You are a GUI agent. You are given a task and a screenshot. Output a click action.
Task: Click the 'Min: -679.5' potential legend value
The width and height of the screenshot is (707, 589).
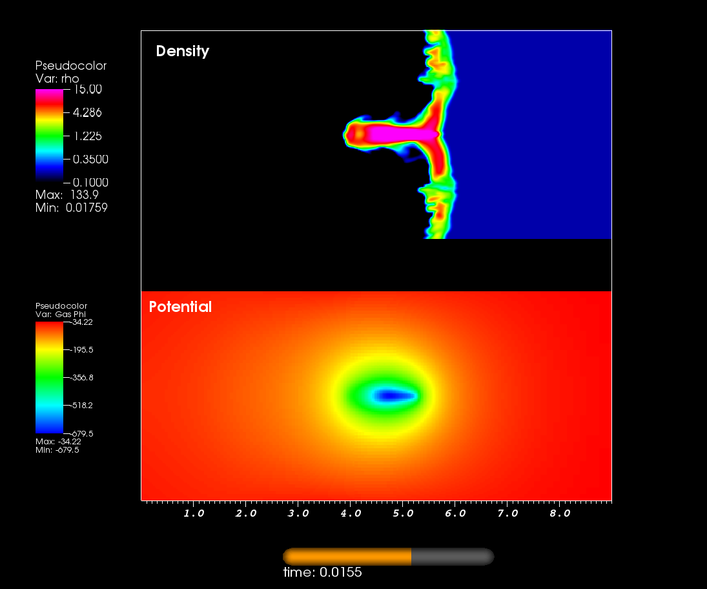(57, 449)
